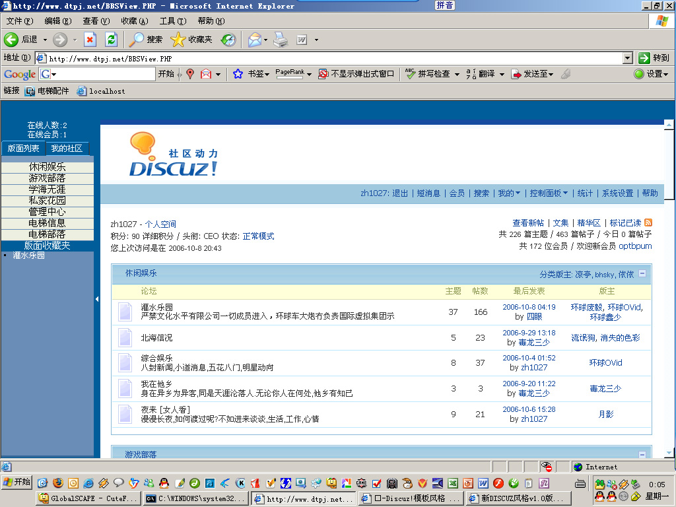This screenshot has width=676, height=507.
Task: Open new member optbpum's profile link
Action: pyautogui.click(x=635, y=246)
